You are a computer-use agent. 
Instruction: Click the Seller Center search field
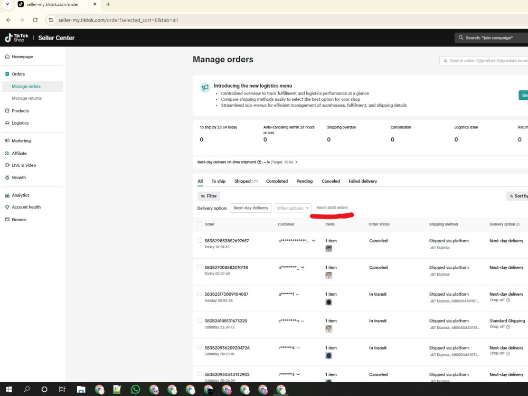tap(491, 37)
